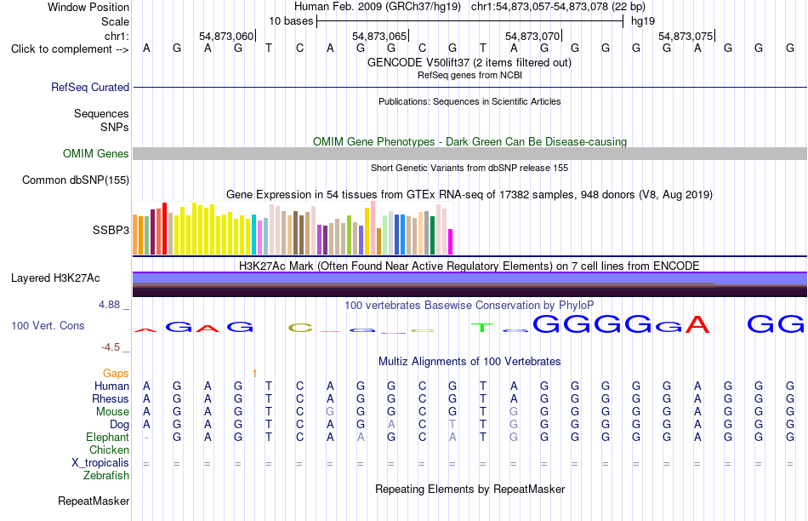
Task: Click 'Click to complement -->' label
Action: click(x=70, y=49)
